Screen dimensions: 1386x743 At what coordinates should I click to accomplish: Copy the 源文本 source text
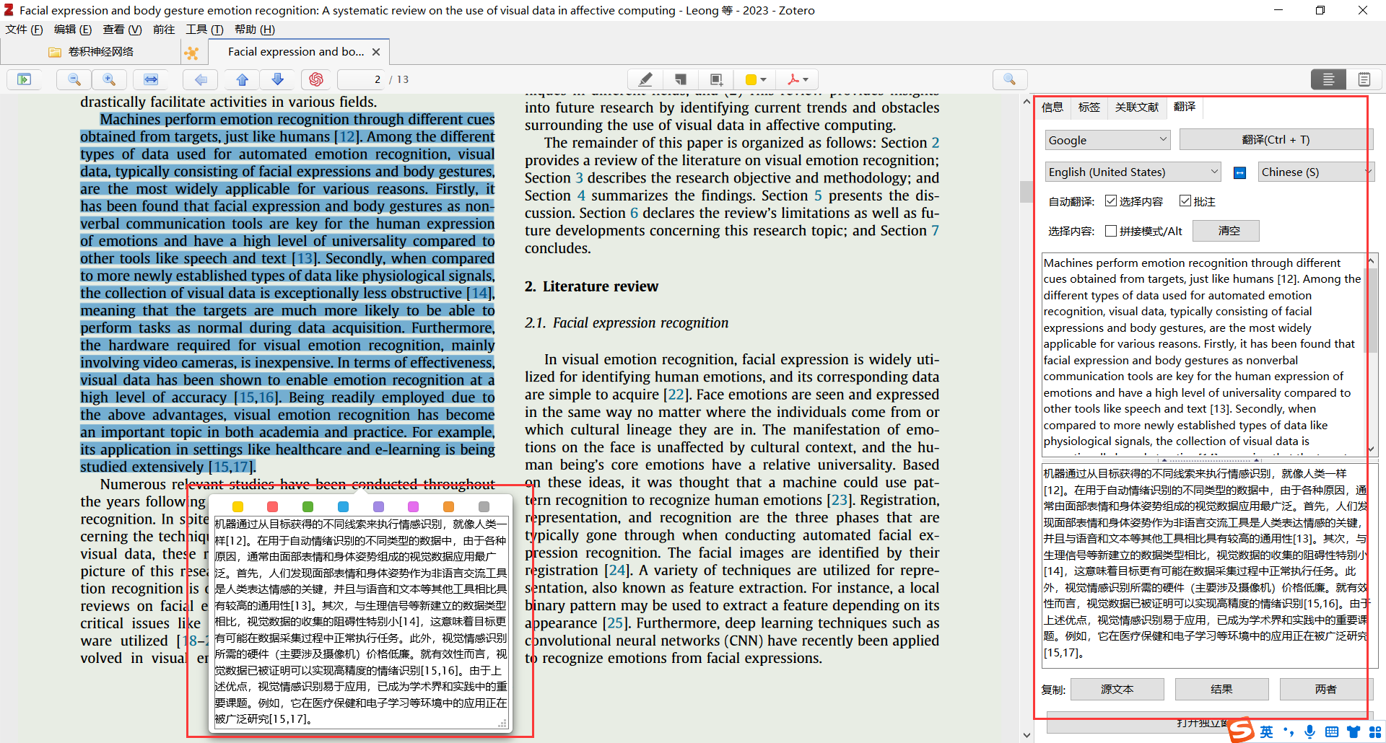pos(1117,690)
